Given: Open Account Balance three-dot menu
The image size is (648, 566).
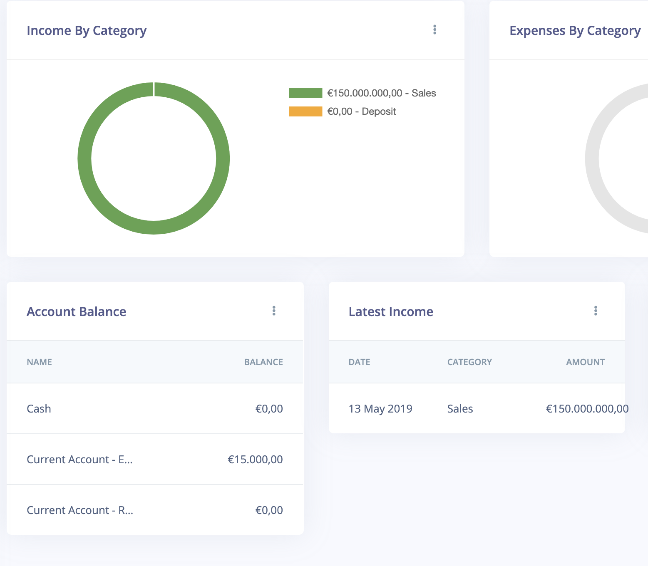Looking at the screenshot, I should 274,311.
